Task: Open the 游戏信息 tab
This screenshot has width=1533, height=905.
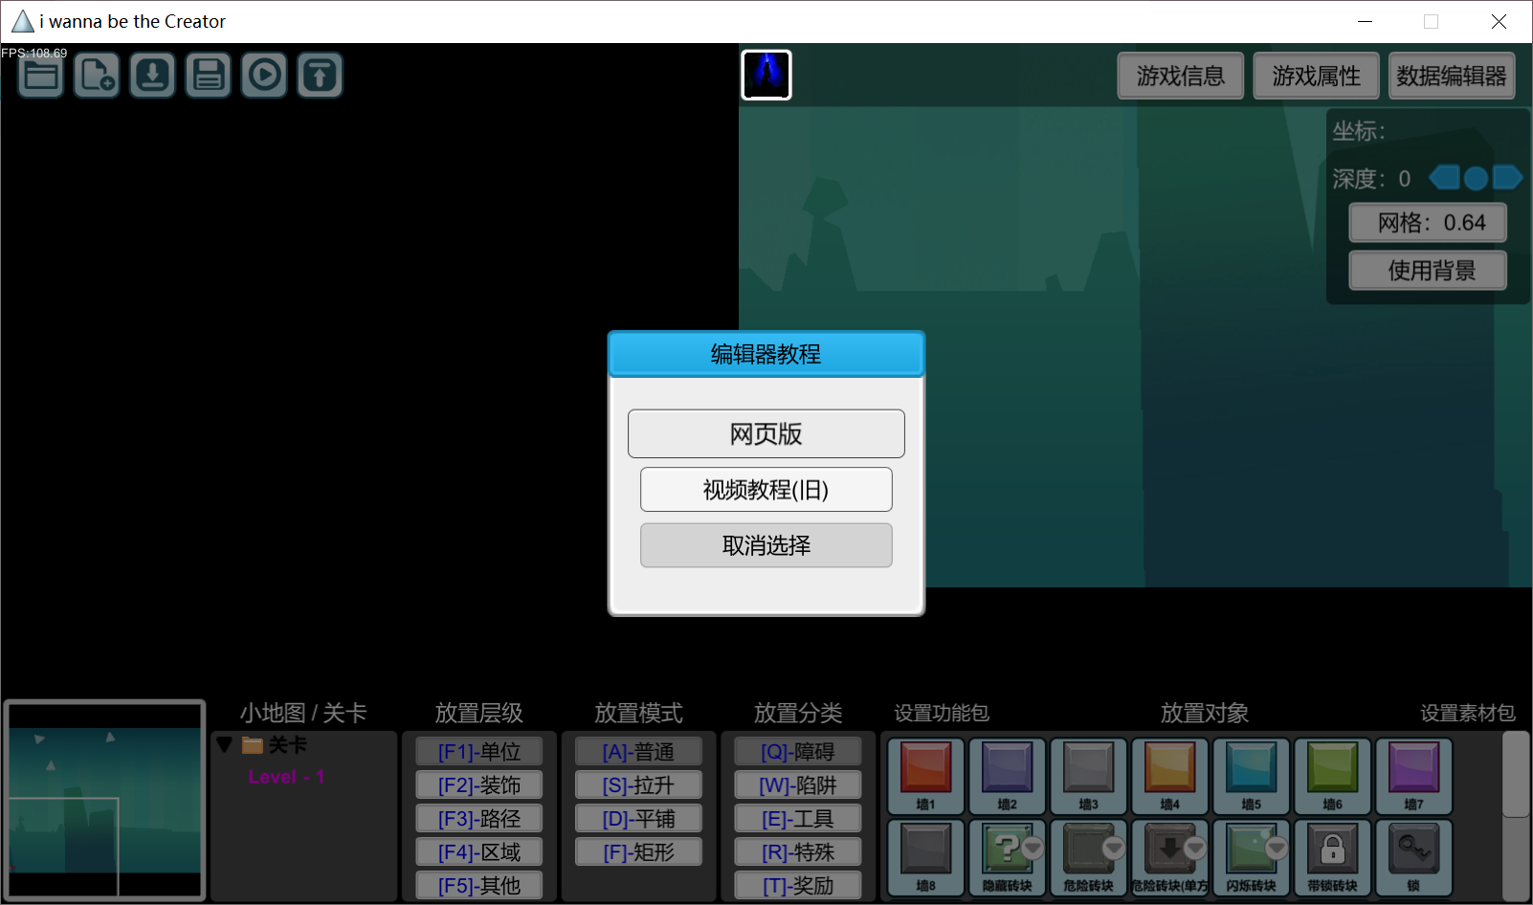Action: coord(1181,76)
